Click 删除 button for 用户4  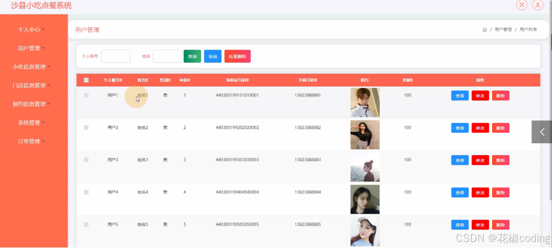click(x=501, y=192)
